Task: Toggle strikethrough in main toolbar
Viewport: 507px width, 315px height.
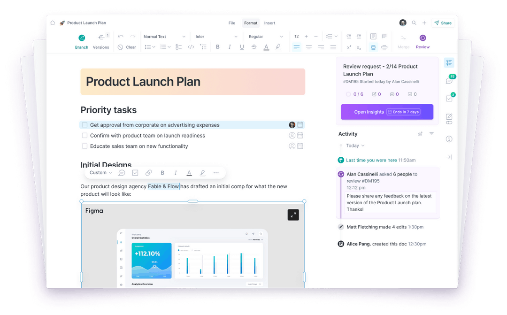Action: [x=254, y=47]
